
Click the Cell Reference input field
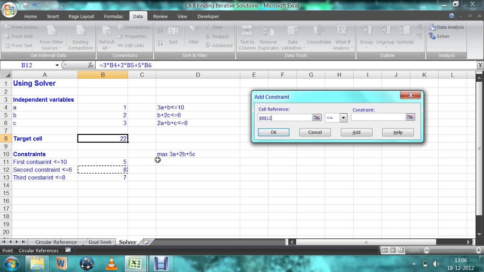(285, 118)
